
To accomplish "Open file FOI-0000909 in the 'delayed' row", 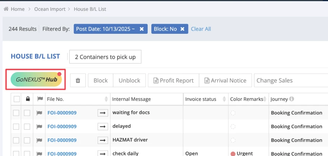I will 62,127.
